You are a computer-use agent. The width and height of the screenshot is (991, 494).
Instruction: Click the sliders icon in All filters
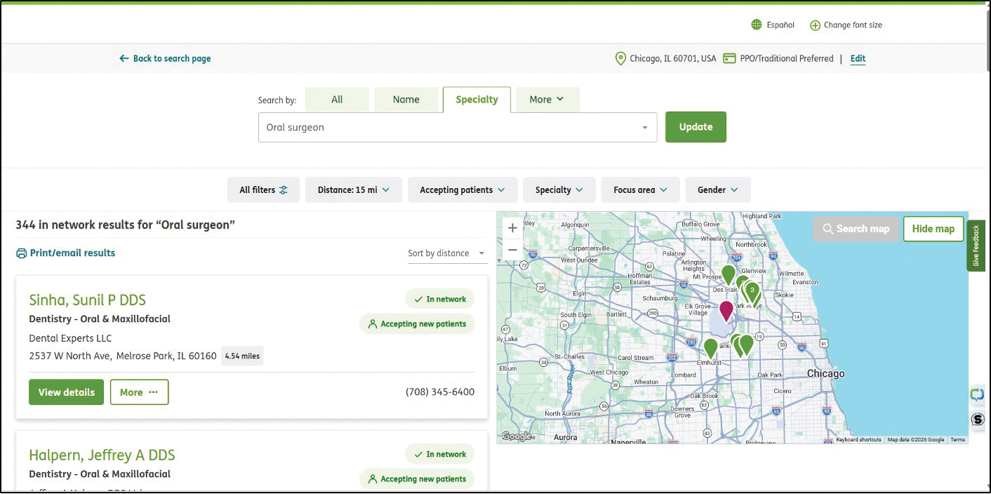pos(284,189)
